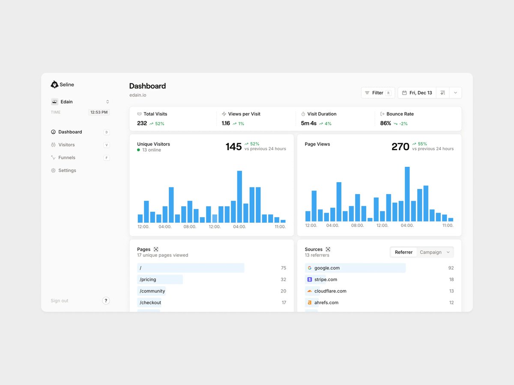Click the Dashboard gauge icon
The width and height of the screenshot is (514, 385).
point(53,132)
